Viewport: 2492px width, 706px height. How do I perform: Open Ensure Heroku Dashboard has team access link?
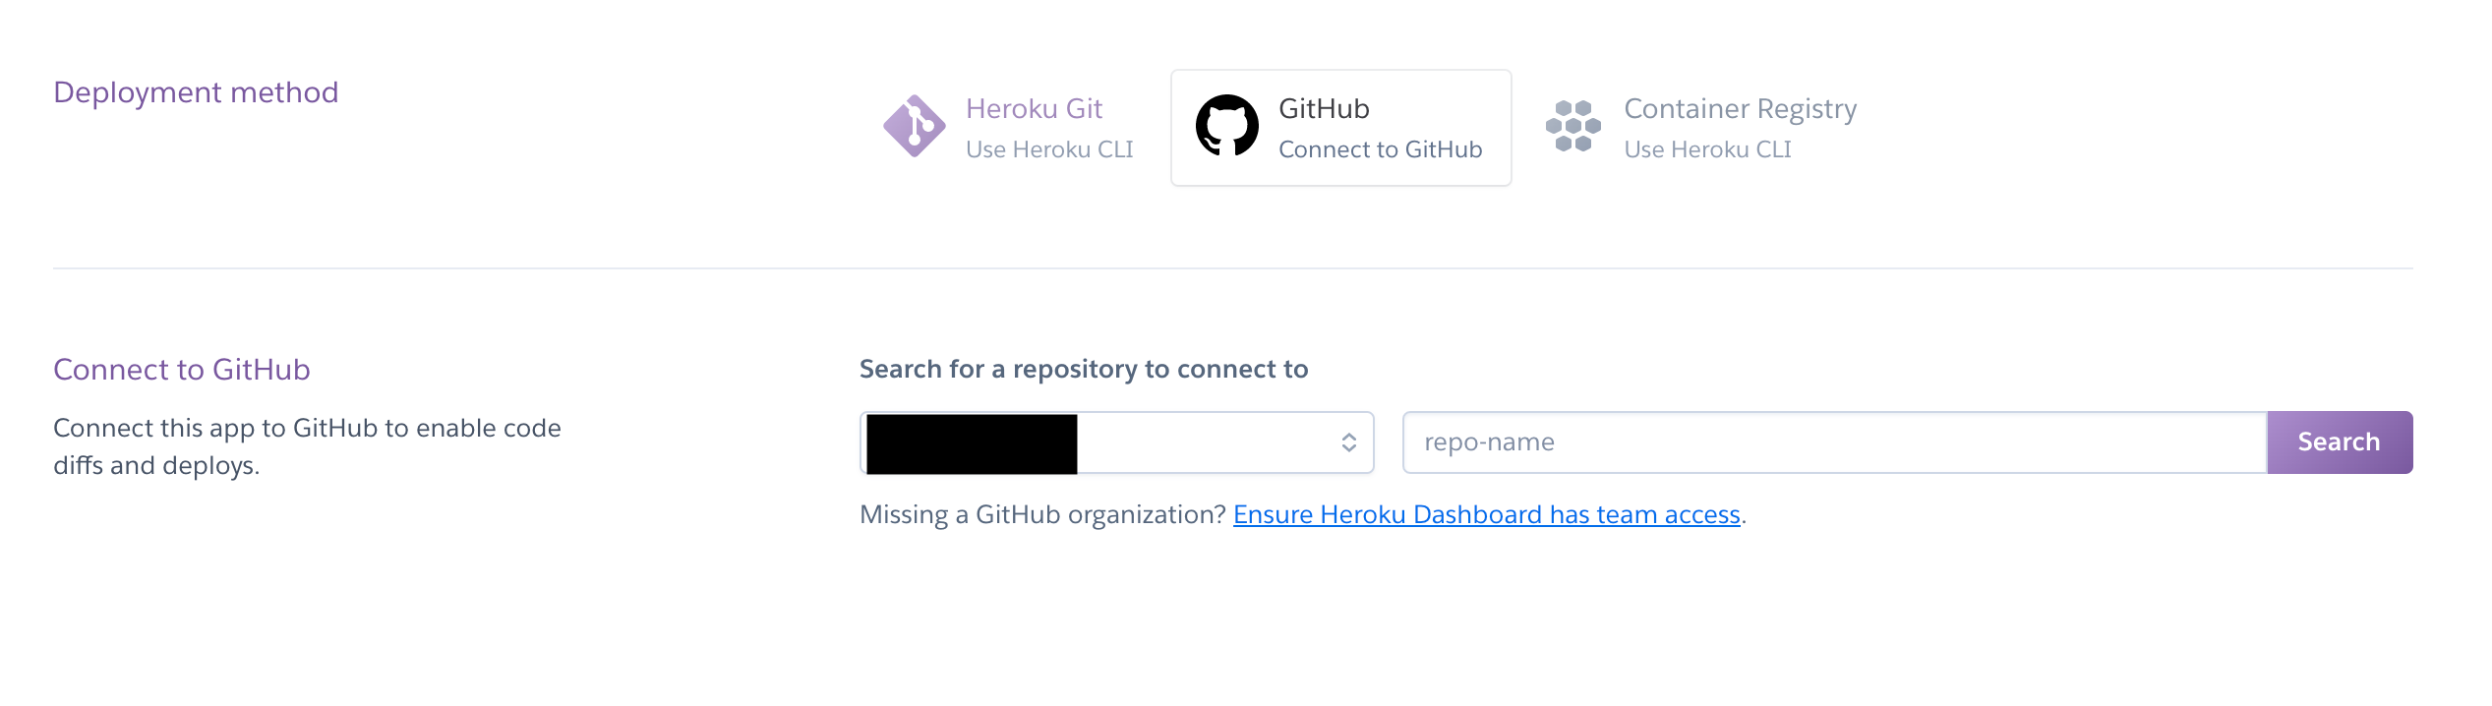coord(1487,514)
